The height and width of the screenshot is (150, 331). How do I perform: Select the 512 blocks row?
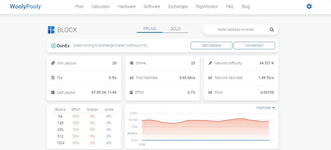point(84,136)
